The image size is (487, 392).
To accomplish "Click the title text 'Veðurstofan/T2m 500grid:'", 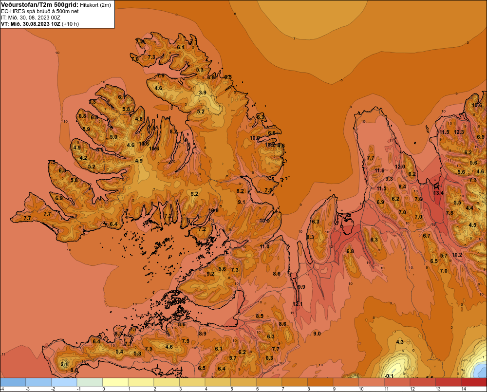I will pos(39,5).
